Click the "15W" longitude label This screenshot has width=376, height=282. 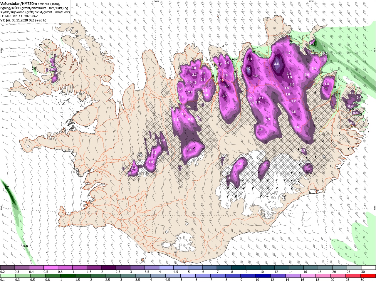311,1
